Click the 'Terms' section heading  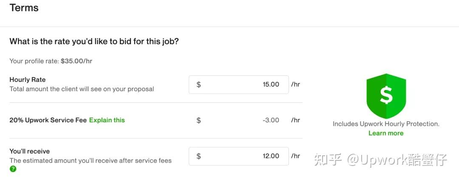pos(24,8)
